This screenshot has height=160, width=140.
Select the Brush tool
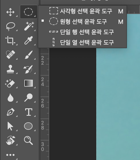point(29,55)
